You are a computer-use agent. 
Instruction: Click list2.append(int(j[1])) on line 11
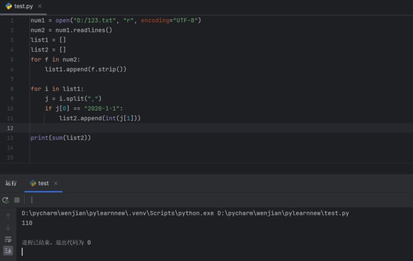(x=100, y=118)
